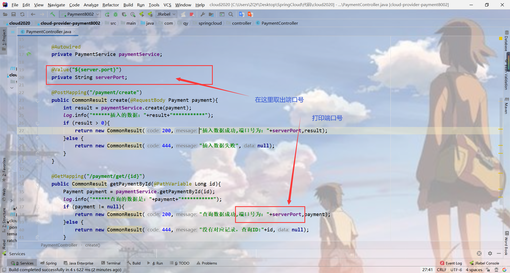Close the PaymentController.java tab
This screenshot has width=510, height=273.
point(75,32)
